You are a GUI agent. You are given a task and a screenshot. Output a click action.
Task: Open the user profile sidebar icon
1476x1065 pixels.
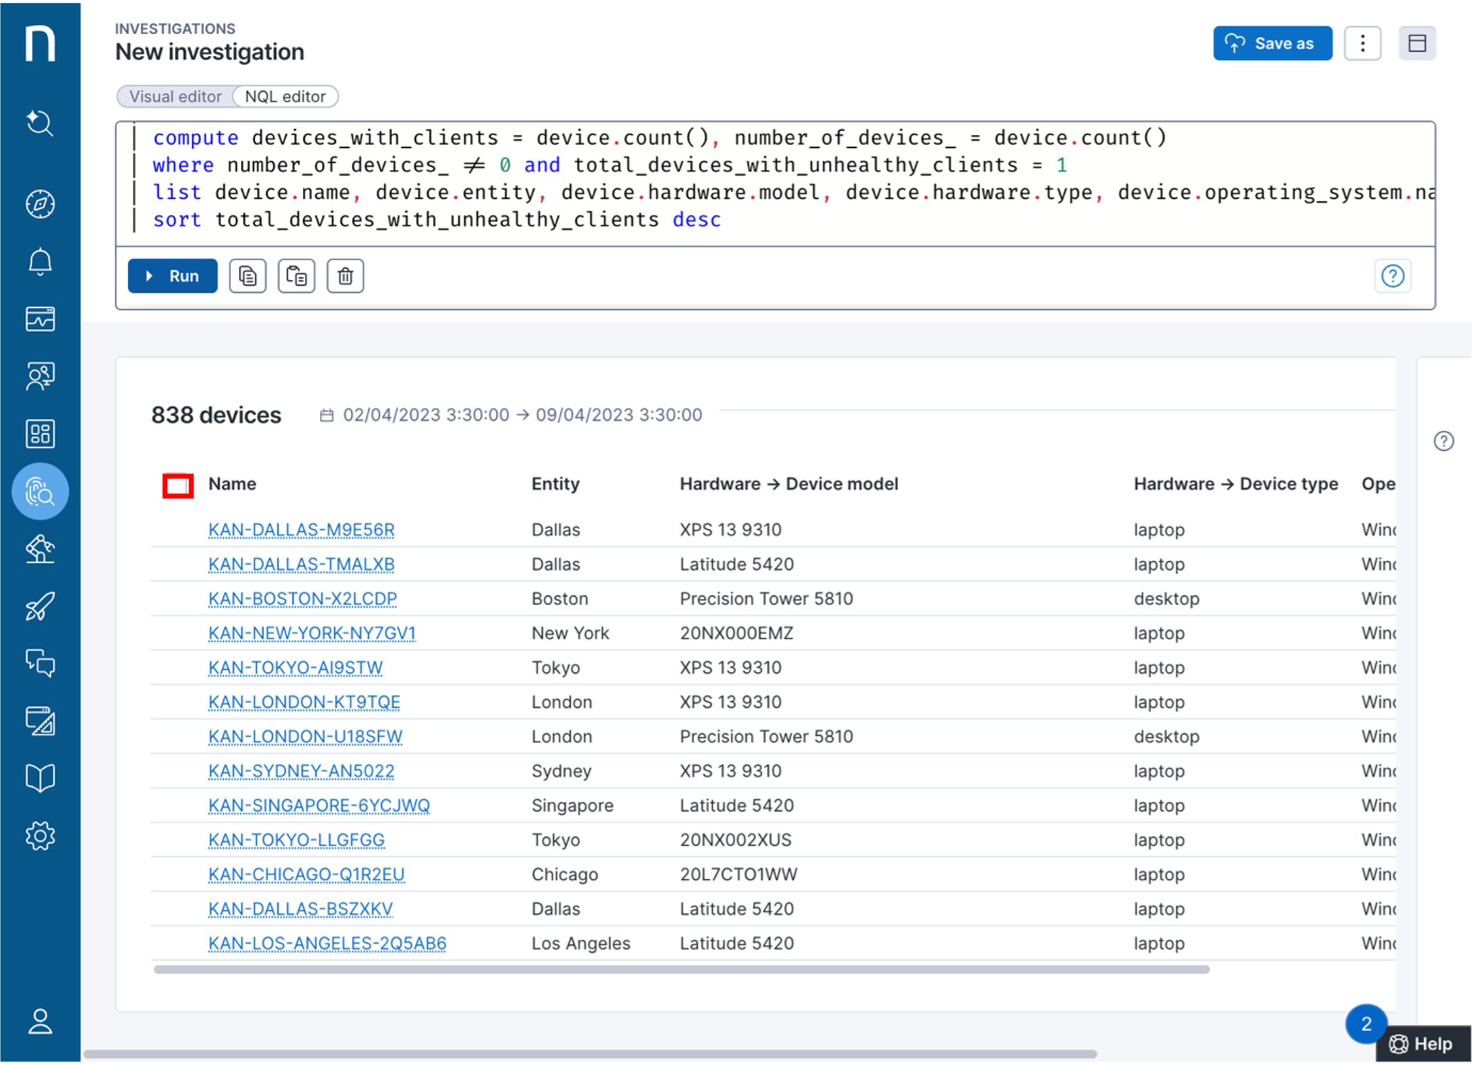point(40,1022)
